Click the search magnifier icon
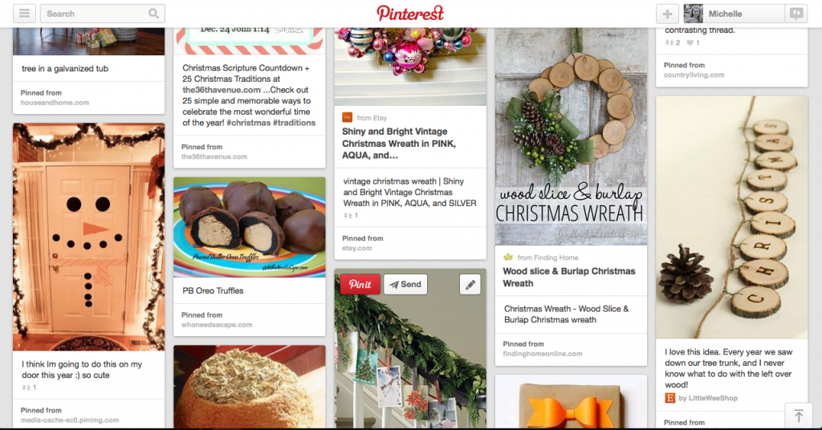Screen dimensions: 822x430 pos(153,14)
